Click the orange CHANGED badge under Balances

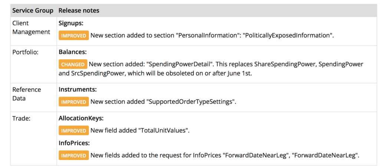click(x=73, y=64)
